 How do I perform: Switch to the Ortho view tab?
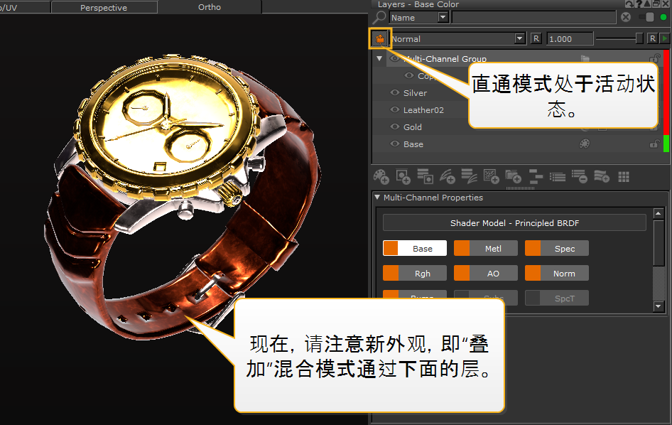209,8
